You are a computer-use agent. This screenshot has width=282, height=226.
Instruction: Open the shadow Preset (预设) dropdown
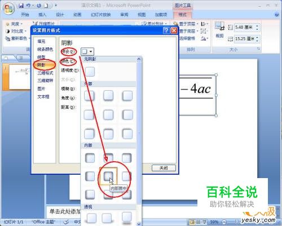87,51
